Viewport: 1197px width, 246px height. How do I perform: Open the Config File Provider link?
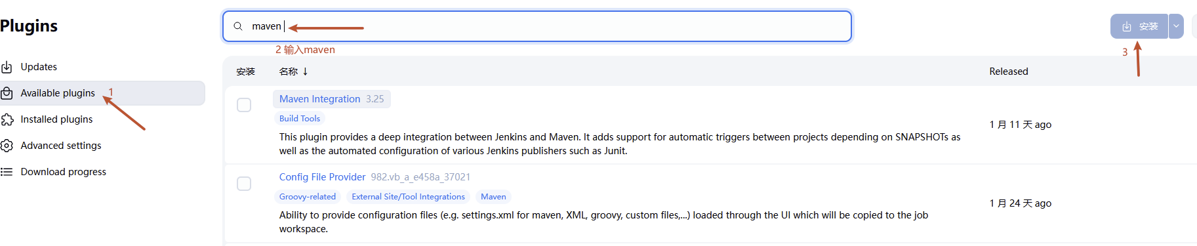coord(322,177)
